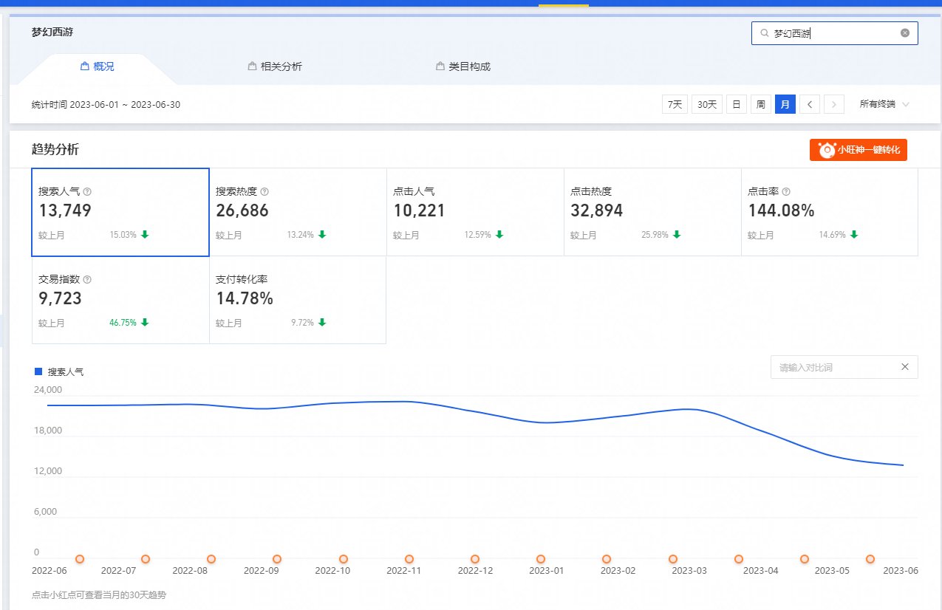Click the 46.75% change in 交易指数
The width and height of the screenshot is (942, 610).
123,323
